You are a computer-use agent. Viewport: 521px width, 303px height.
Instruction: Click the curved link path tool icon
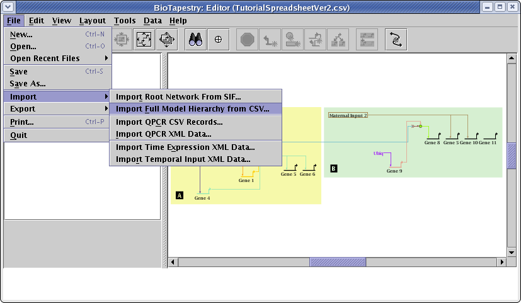pyautogui.click(x=396, y=39)
